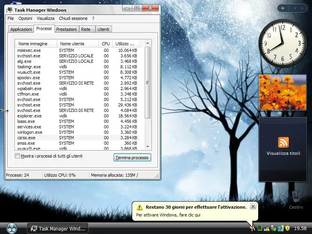Click the sidebar tray icon near the clock
The height and width of the screenshot is (234, 312).
tap(280, 228)
